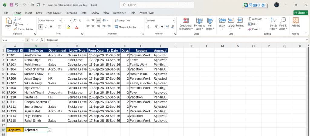
Task: Activate Format Painter
Action: coord(23,29)
